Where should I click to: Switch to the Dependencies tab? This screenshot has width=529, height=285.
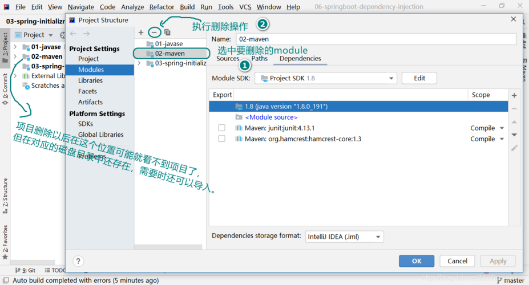(x=300, y=59)
